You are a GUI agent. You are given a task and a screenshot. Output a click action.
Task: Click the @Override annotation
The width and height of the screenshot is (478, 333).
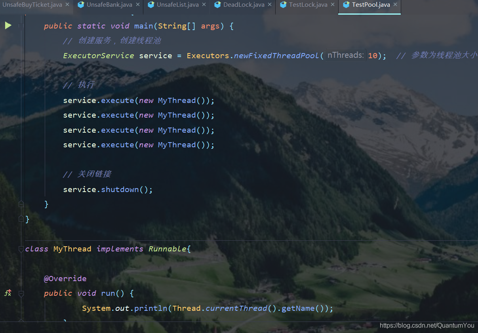(65, 278)
